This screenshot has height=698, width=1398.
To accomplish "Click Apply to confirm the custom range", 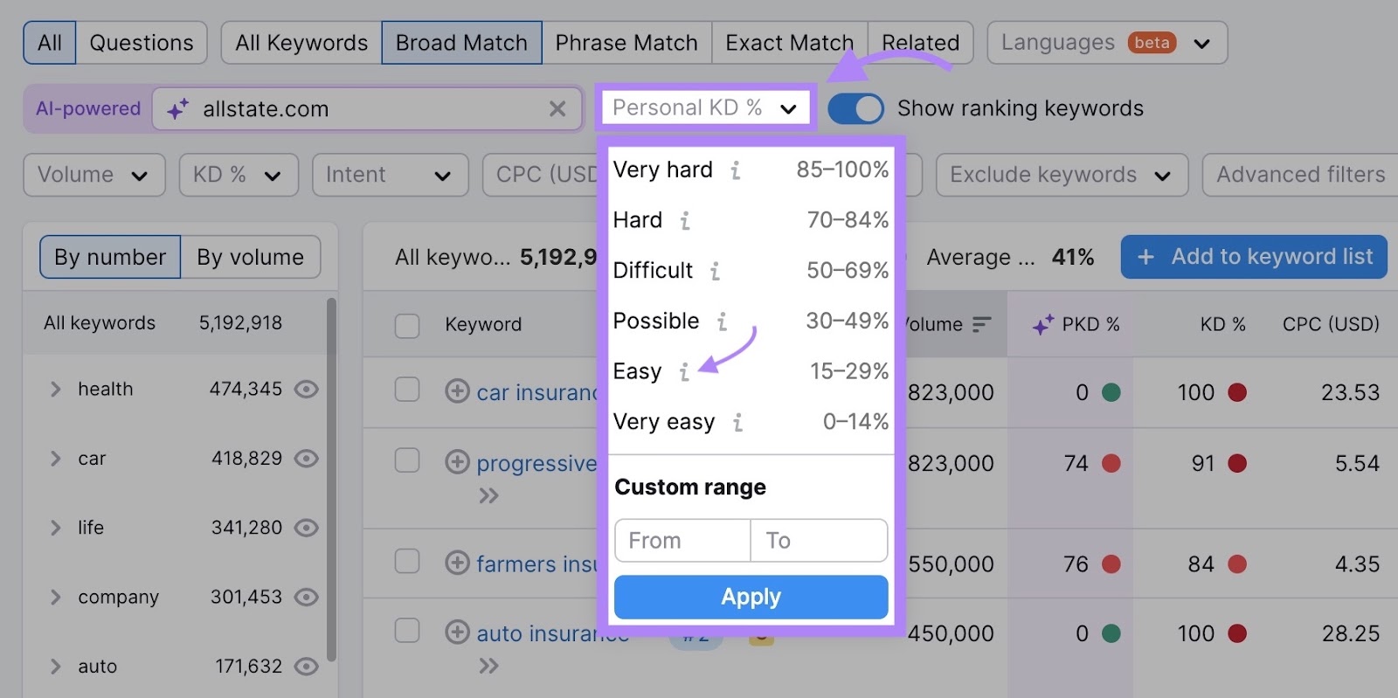I will click(751, 597).
